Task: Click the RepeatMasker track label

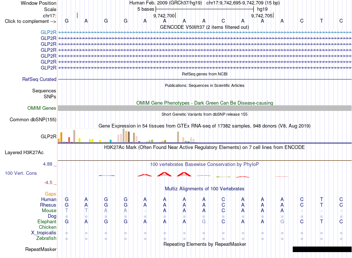Action: click(41, 249)
